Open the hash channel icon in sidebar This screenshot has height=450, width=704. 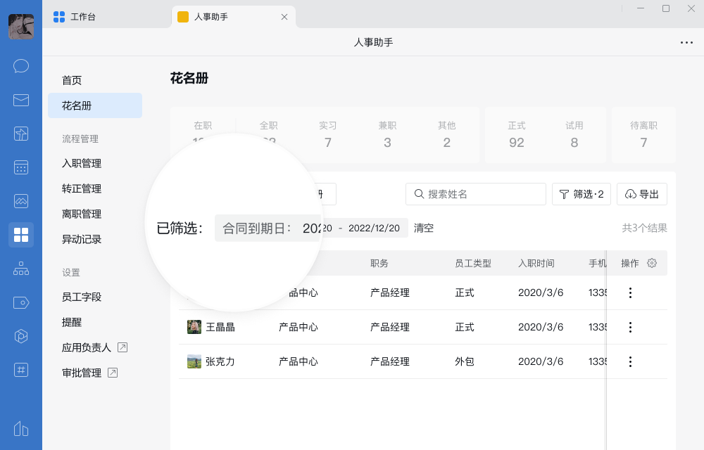point(21,370)
